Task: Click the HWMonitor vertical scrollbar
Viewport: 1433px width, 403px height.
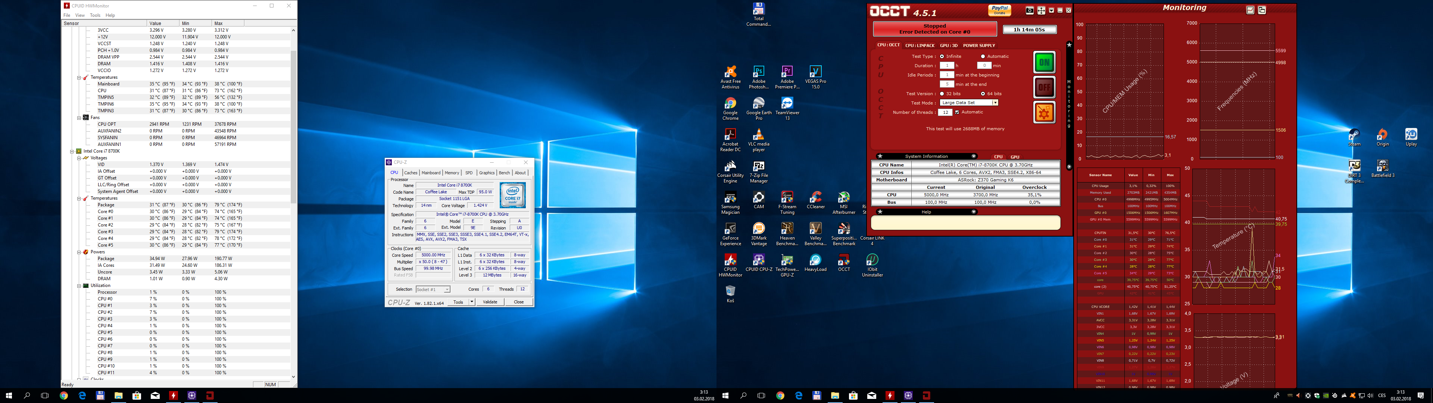Action: coord(293,128)
